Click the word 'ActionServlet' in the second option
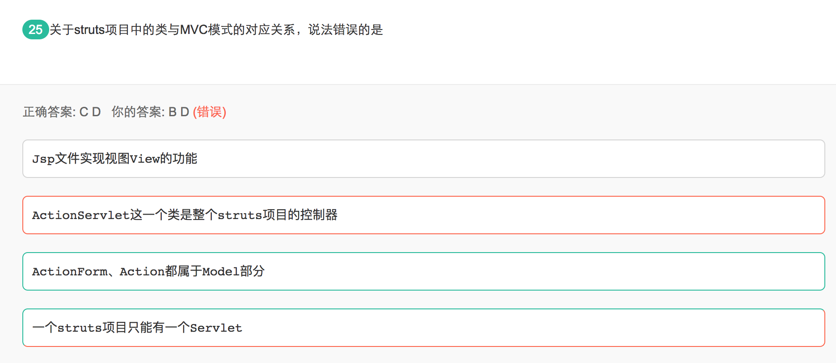 click(x=80, y=215)
